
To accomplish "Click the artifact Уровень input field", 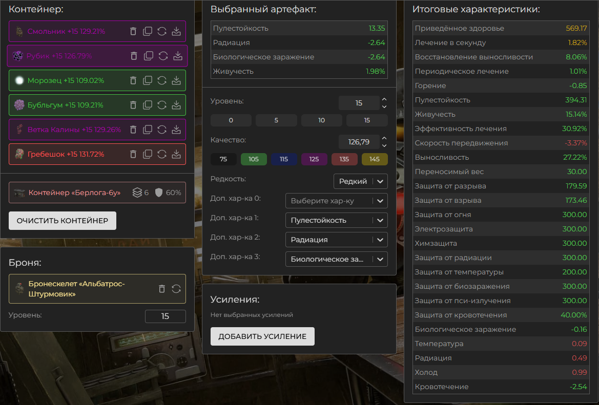I will click(x=359, y=103).
